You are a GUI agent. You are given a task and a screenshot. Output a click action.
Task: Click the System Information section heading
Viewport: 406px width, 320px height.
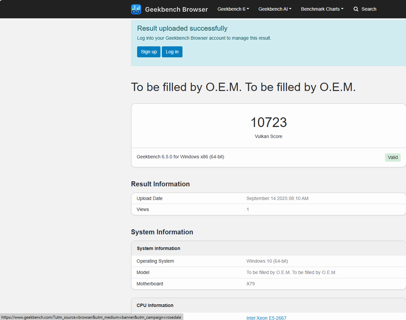pyautogui.click(x=162, y=232)
